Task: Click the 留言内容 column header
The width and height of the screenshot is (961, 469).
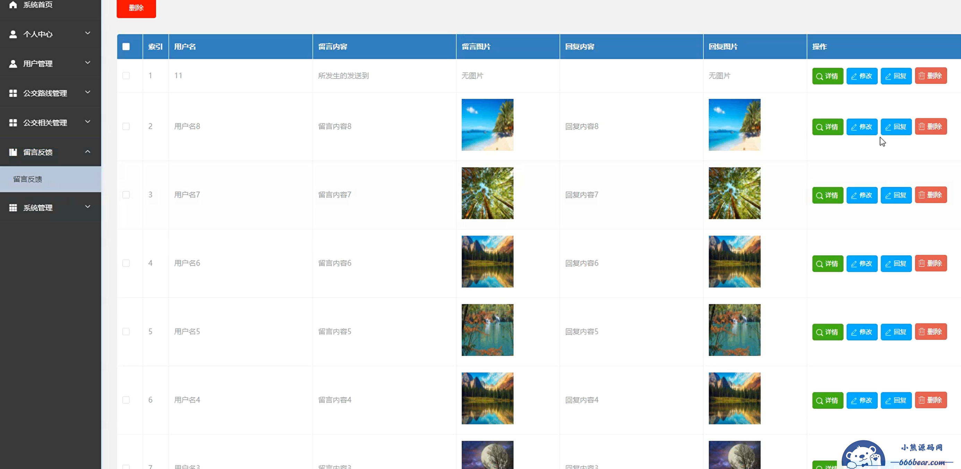Action: (384, 46)
